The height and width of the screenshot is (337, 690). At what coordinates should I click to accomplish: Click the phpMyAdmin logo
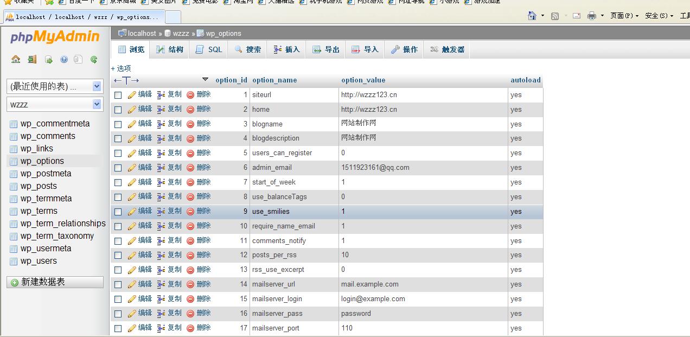(55, 37)
